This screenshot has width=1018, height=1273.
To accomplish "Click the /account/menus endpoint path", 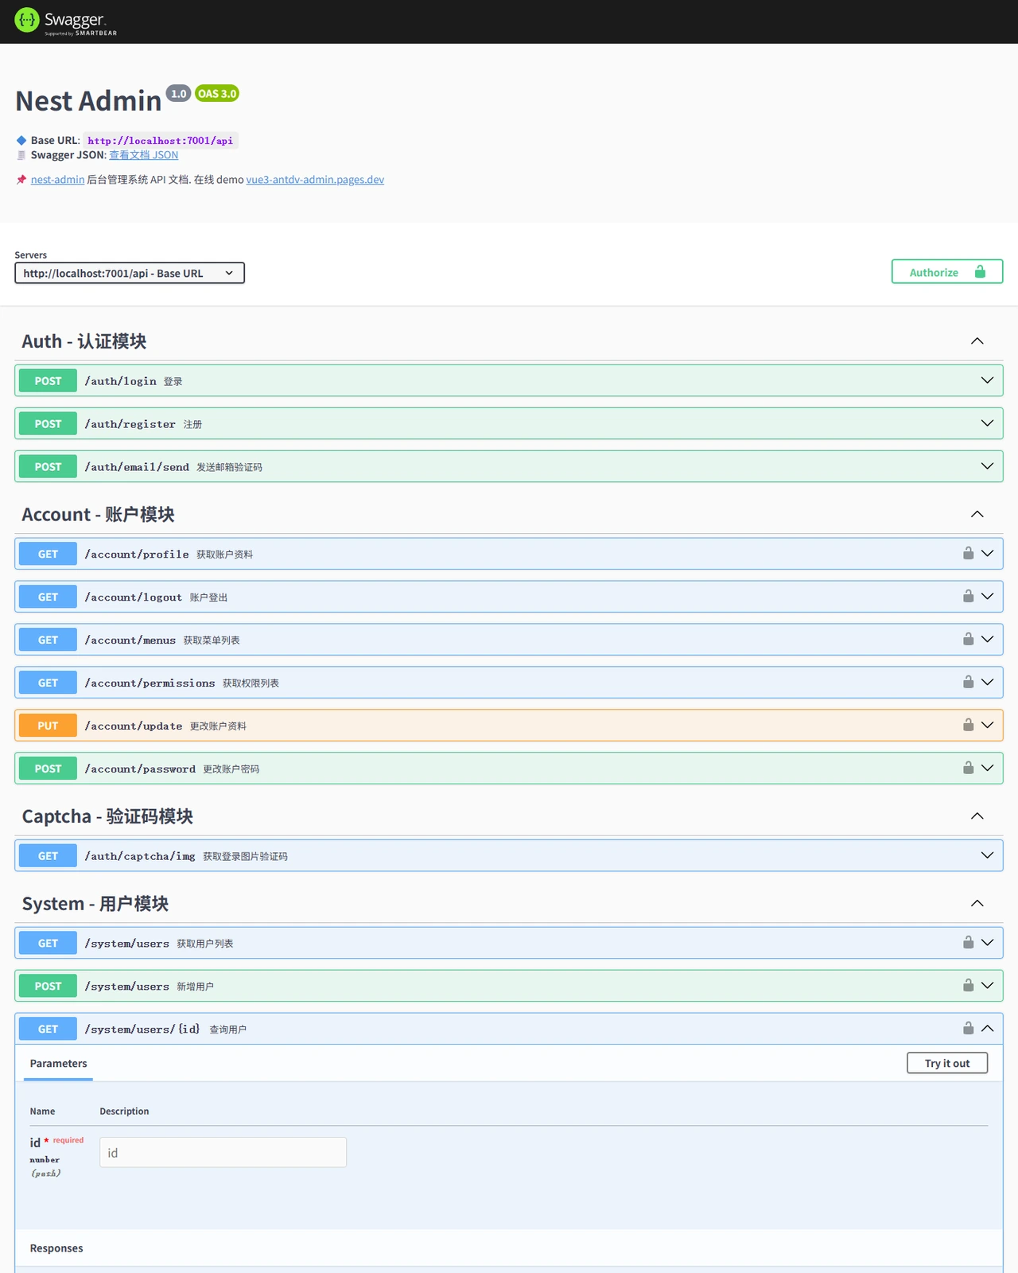I will pyautogui.click(x=130, y=640).
